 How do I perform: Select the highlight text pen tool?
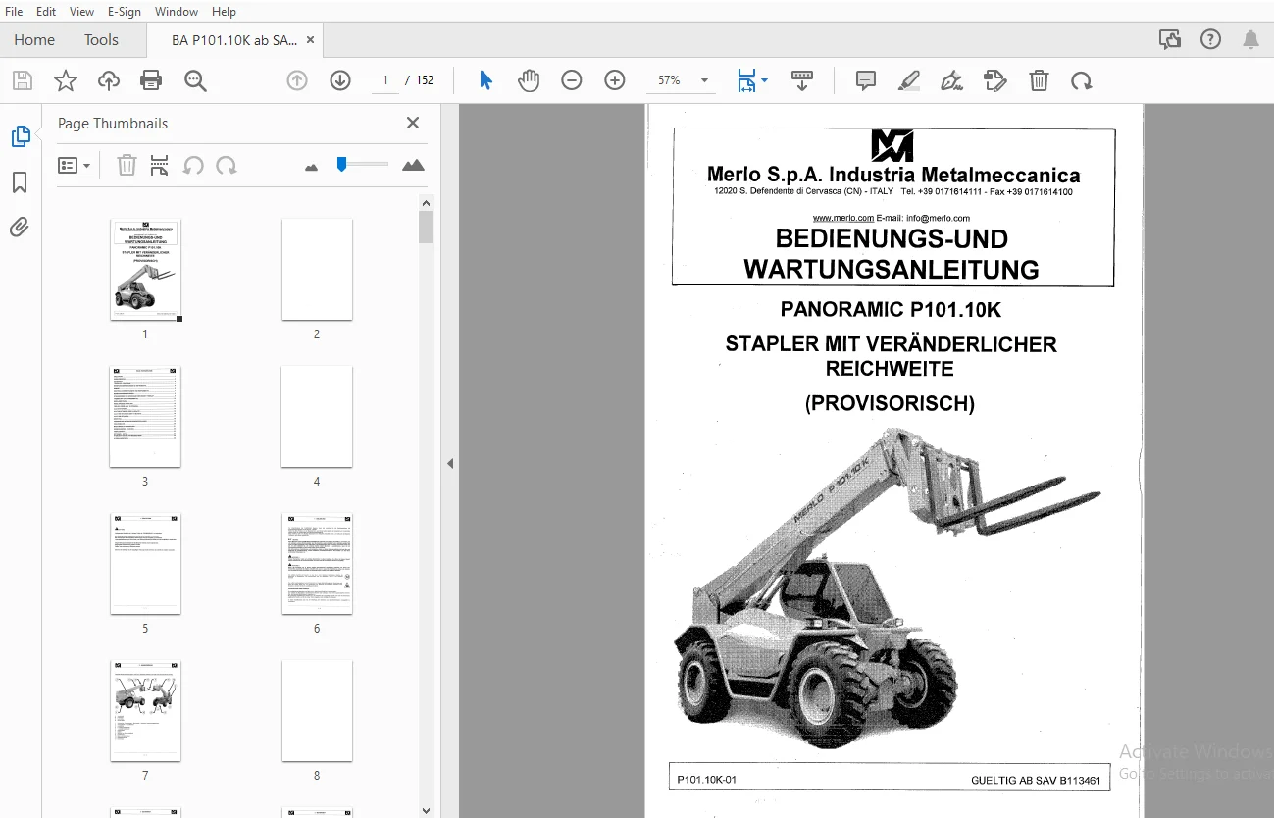tap(909, 80)
